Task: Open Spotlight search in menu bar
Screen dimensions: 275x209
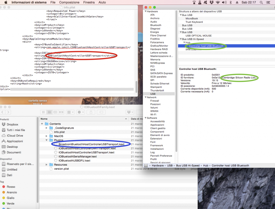Action: 261,2
